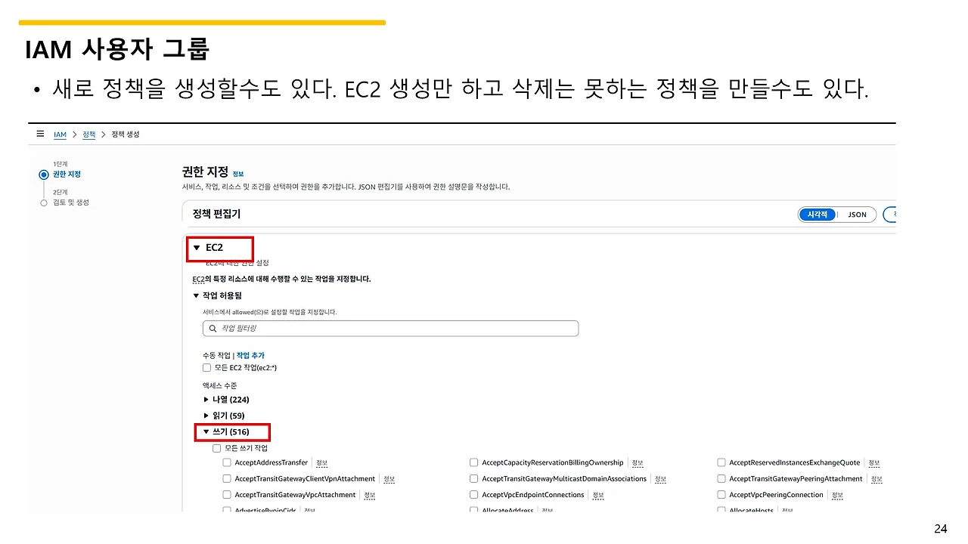Image resolution: width=968 pixels, height=544 pixels.
Task: Switch to the JSON editor tab
Action: (857, 215)
